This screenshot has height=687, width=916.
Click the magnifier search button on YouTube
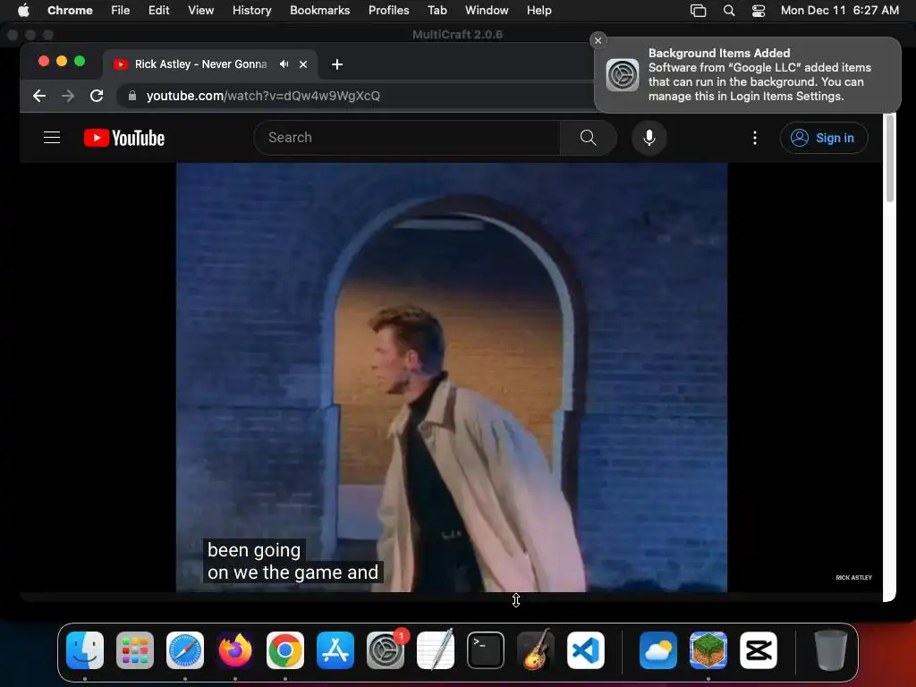click(x=588, y=138)
